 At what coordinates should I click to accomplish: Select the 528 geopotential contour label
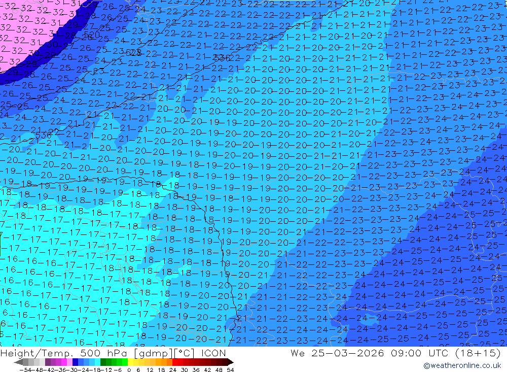coord(133,52)
